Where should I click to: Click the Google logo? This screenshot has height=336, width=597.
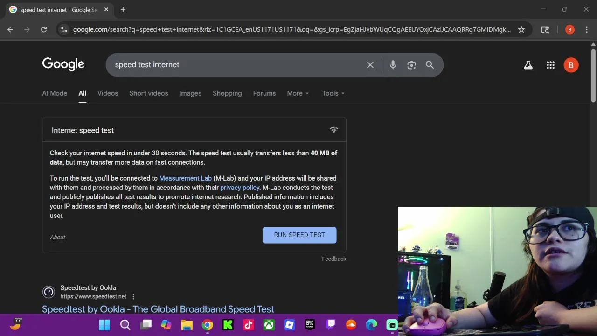pos(63,64)
